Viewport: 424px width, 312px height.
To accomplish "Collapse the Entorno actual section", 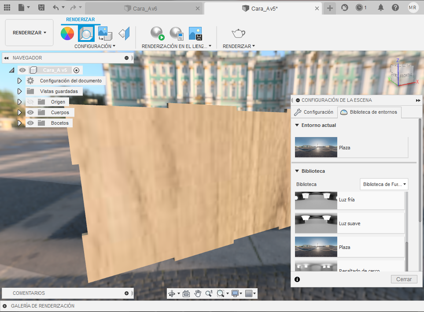I will [297, 125].
